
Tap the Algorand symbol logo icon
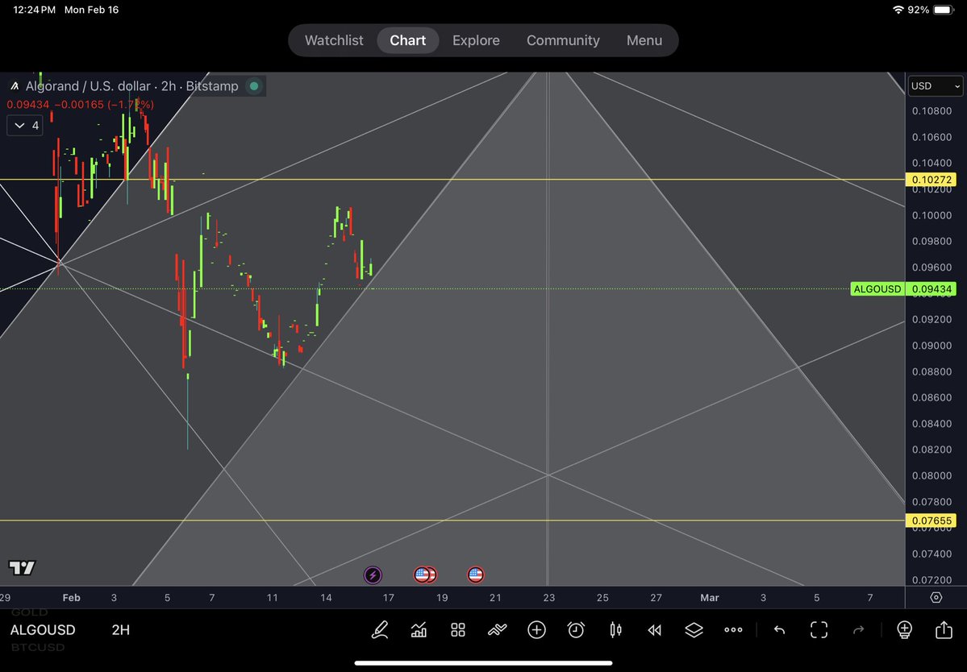pyautogui.click(x=15, y=86)
